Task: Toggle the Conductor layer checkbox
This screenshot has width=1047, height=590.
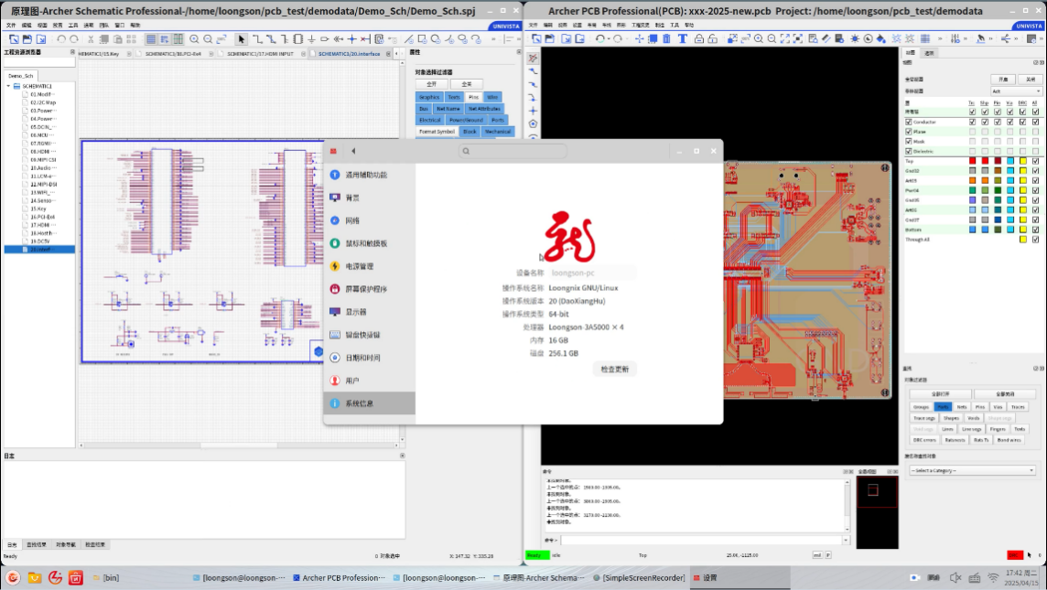Action: 909,122
